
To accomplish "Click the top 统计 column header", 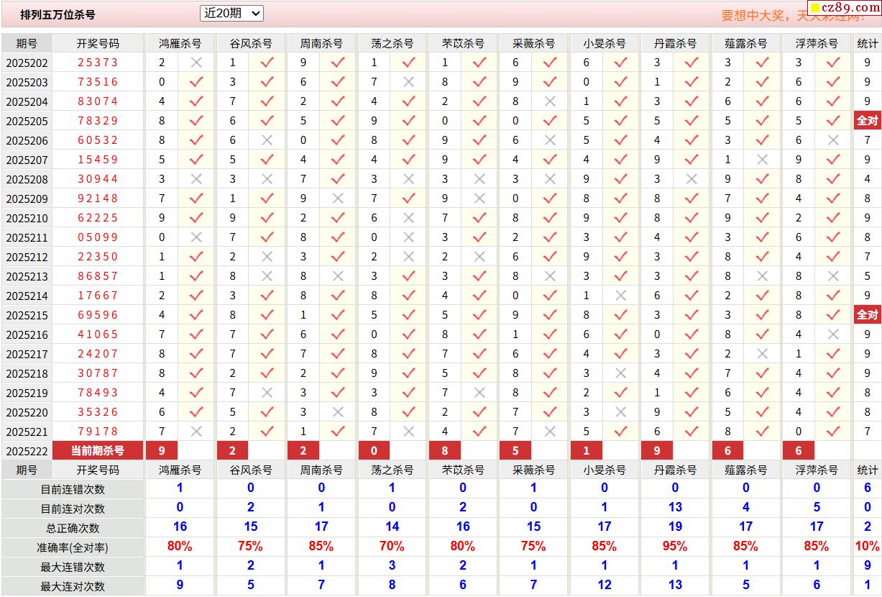I will click(x=868, y=43).
